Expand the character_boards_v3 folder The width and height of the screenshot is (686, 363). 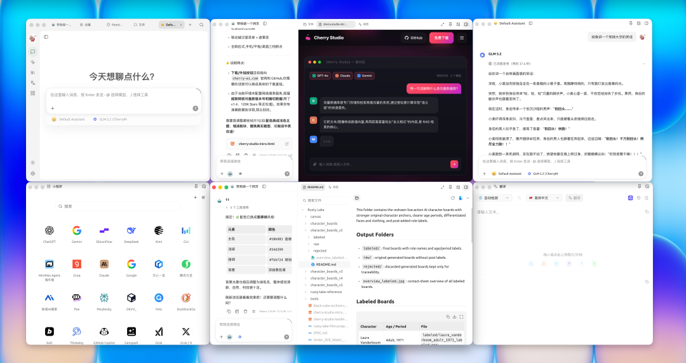coord(326,271)
